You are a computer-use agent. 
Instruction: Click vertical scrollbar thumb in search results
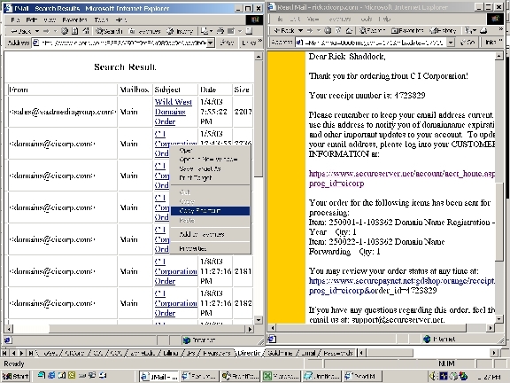(x=259, y=119)
